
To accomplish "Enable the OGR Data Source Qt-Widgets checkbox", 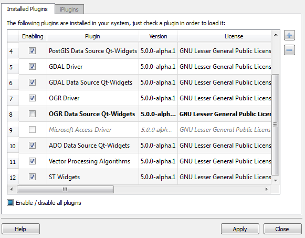I will tap(33, 113).
